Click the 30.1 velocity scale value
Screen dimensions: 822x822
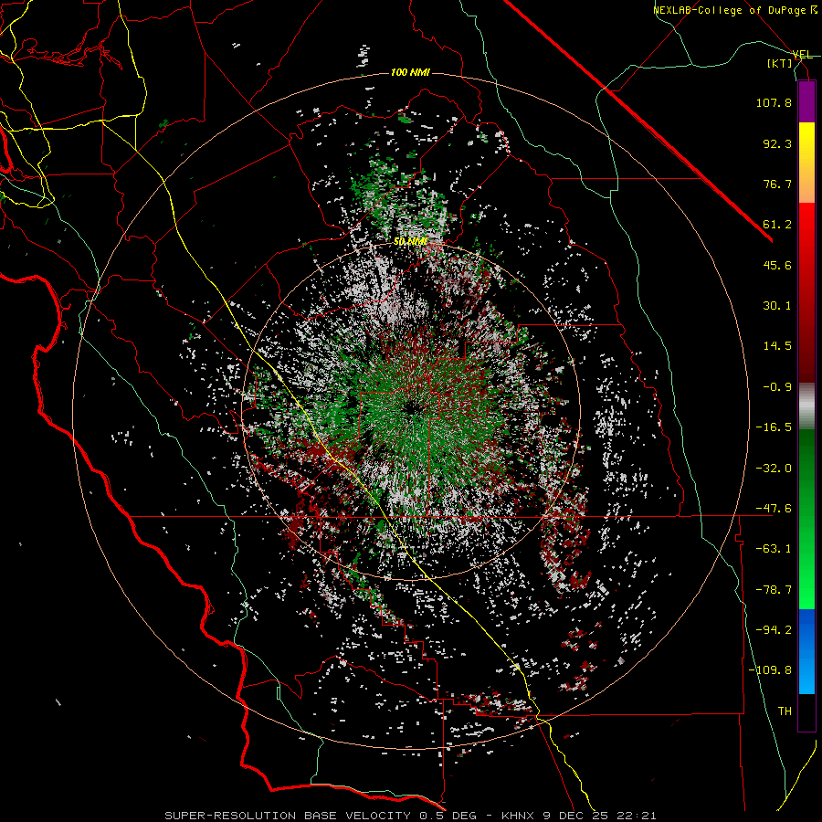777,306
